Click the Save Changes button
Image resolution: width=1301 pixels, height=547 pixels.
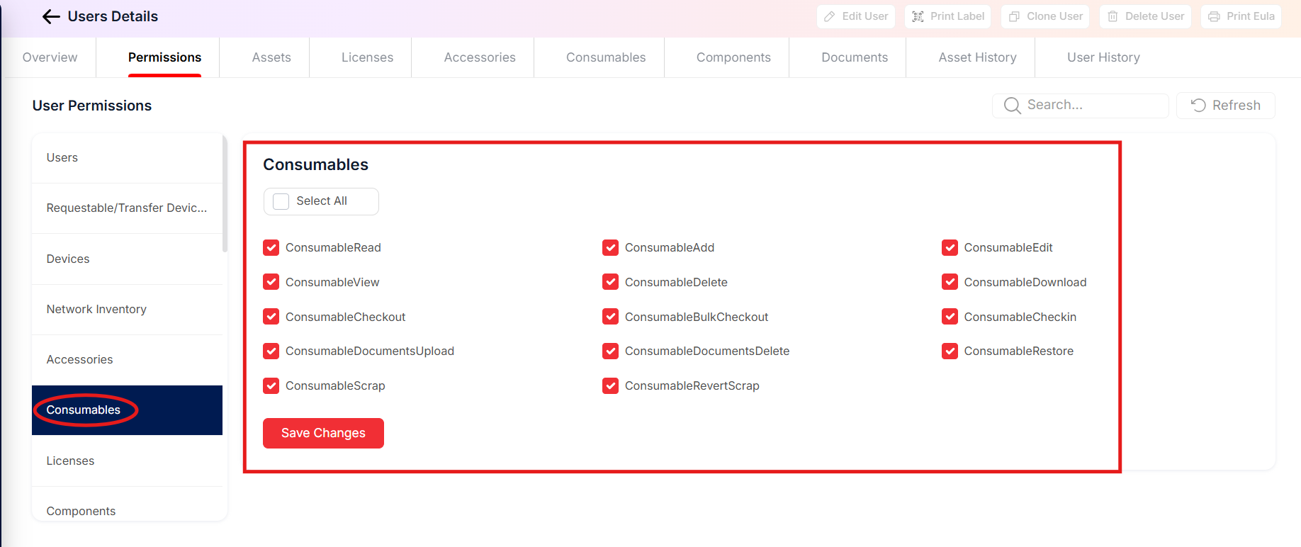coord(323,433)
